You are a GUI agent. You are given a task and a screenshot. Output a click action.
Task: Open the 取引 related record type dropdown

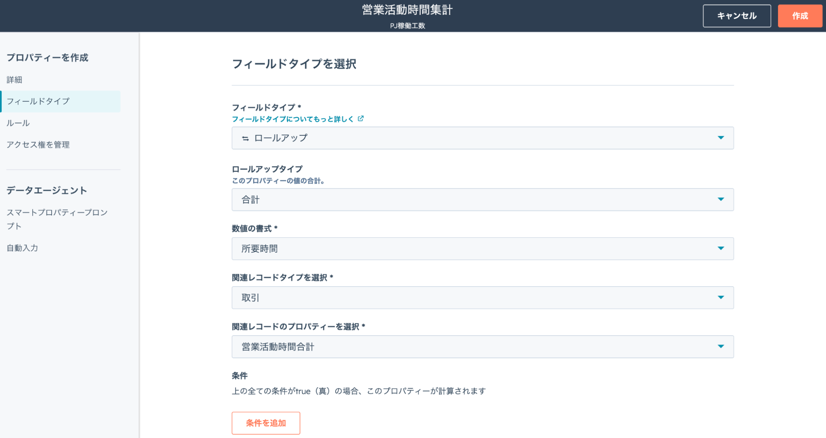(483, 298)
